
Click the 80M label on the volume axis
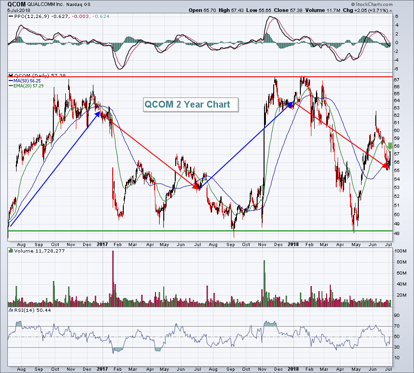pos(401,262)
